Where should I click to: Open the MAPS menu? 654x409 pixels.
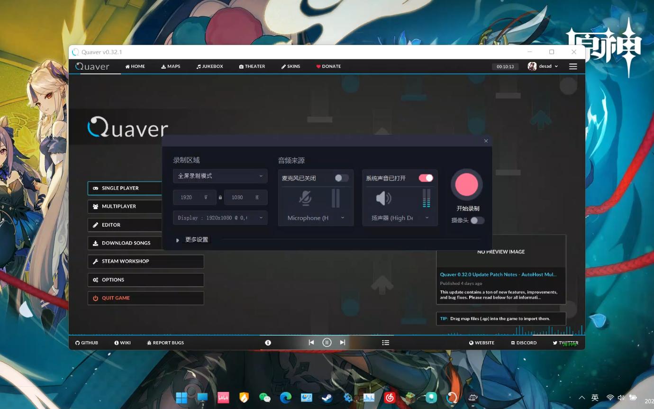point(171,66)
